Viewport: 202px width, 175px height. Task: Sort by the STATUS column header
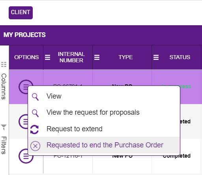point(180,57)
